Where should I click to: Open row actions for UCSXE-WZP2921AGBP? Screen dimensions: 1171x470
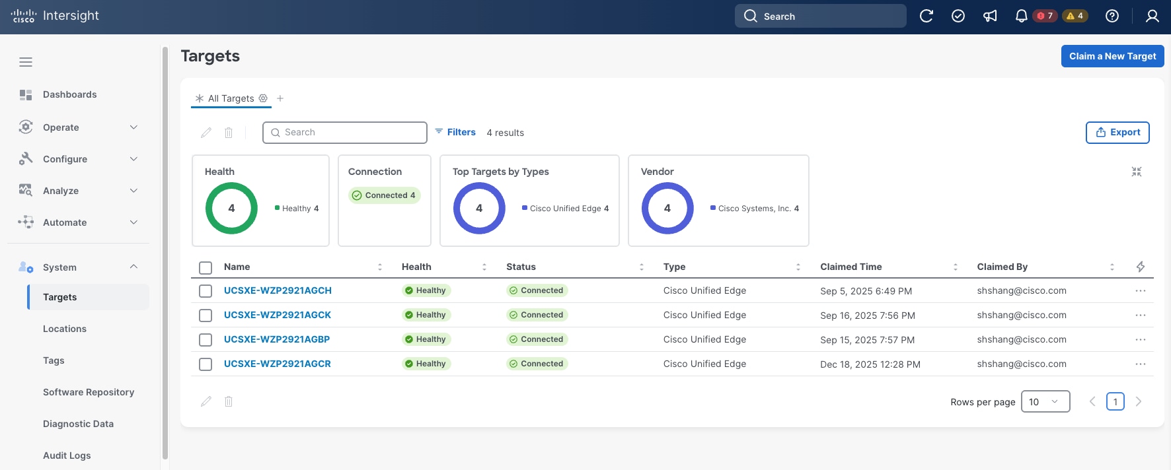point(1141,339)
